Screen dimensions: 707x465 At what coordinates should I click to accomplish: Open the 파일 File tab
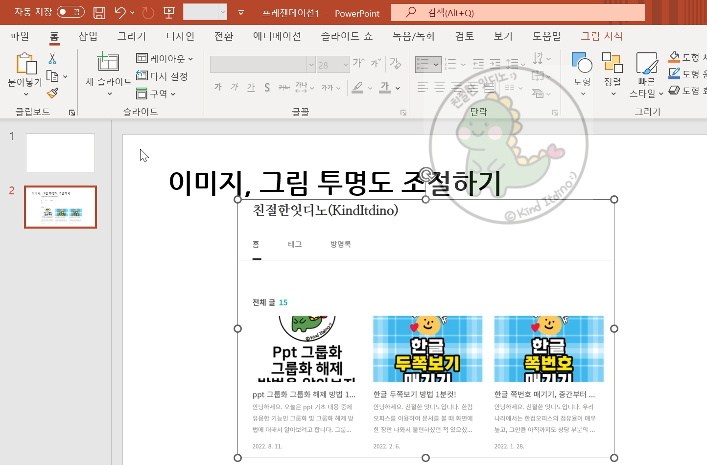pos(20,36)
